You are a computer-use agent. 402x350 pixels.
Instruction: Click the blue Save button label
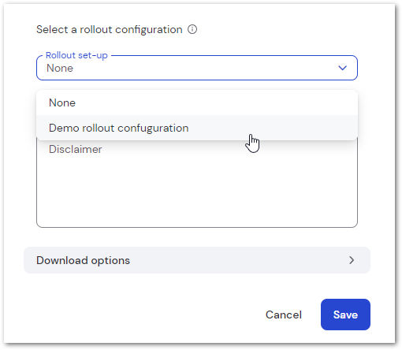[345, 315]
